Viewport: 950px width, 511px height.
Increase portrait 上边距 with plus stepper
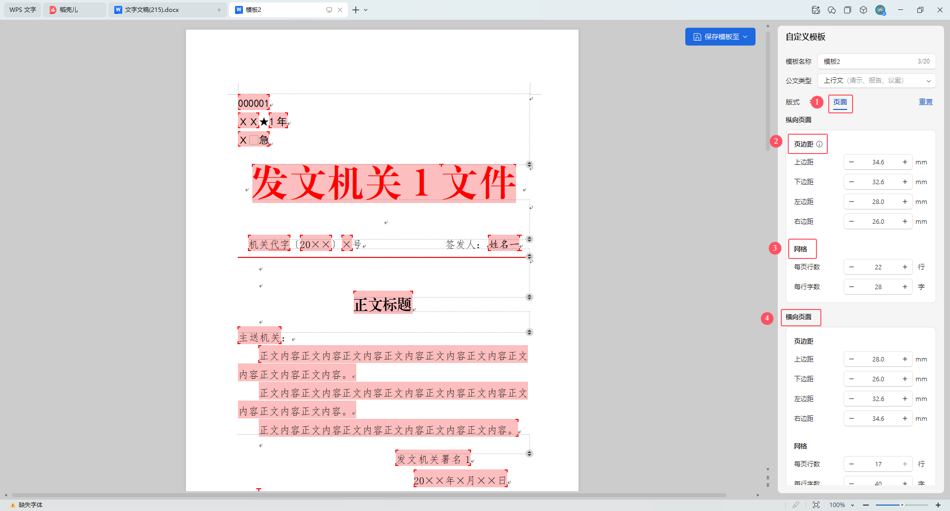pos(904,162)
